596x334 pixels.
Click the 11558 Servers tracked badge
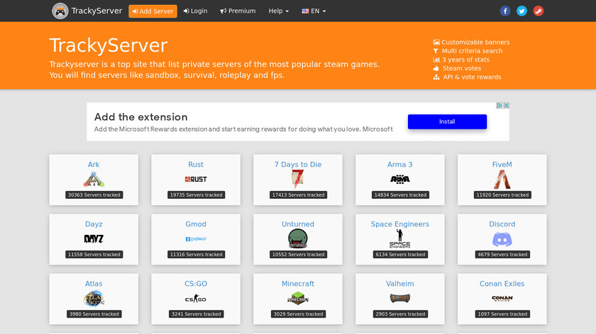click(x=94, y=254)
